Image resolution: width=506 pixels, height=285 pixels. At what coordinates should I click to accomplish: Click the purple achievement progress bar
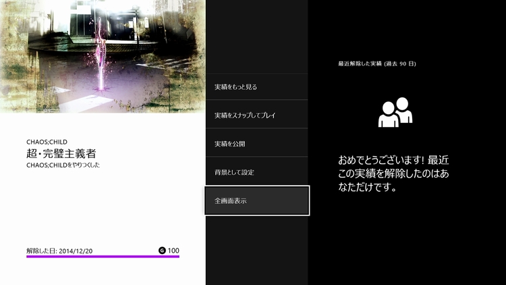103,257
